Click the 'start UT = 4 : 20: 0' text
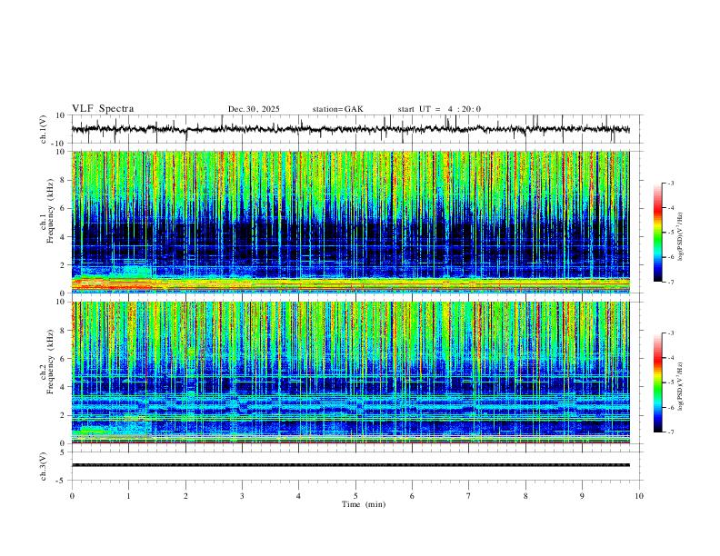The image size is (720, 556). coord(439,109)
